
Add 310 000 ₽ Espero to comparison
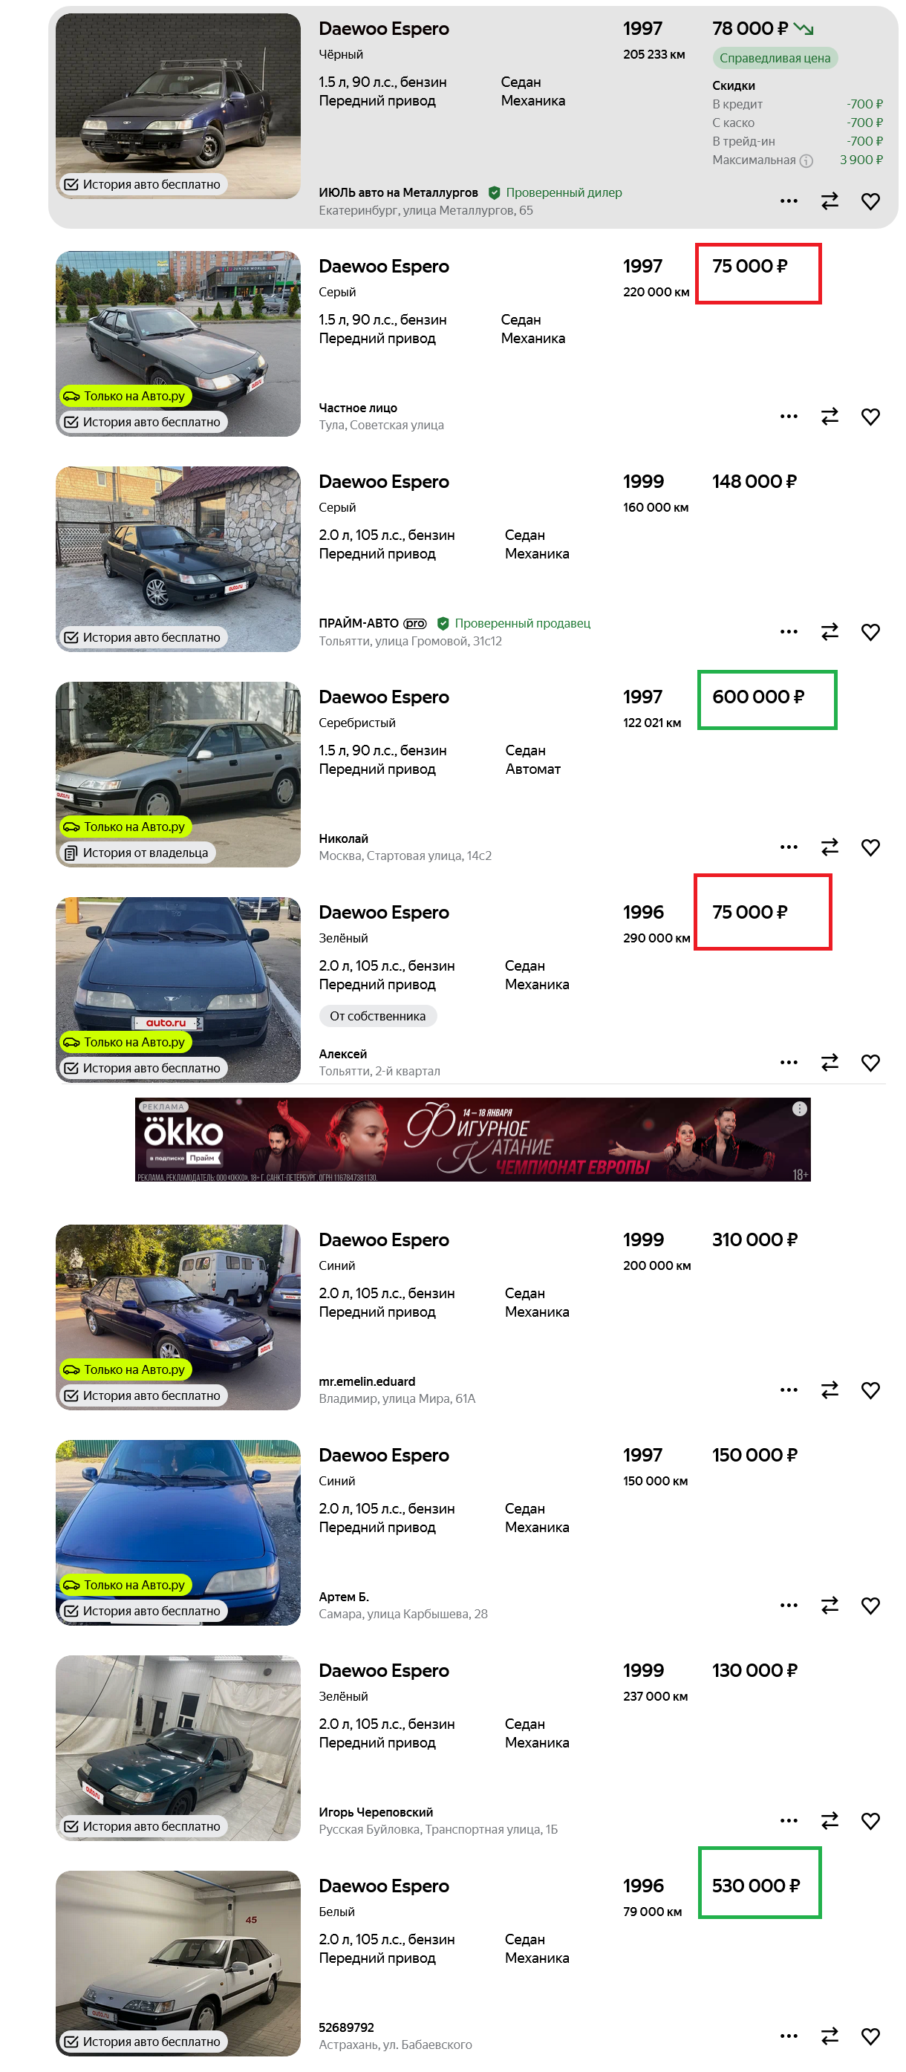coord(829,1390)
